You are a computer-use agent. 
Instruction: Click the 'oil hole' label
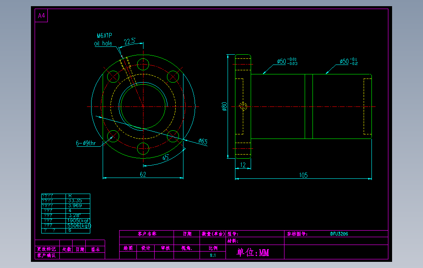click(x=103, y=43)
